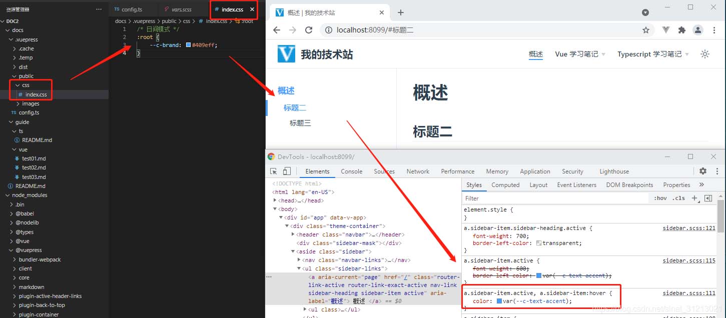The height and width of the screenshot is (318, 726).
Task: Open the Vue 学习笔记 navbar dropdown
Action: (580, 54)
